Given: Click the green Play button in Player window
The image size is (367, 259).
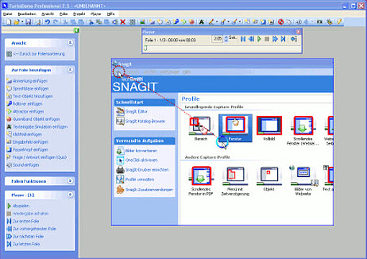Looking at the screenshot, I should pyautogui.click(x=259, y=39).
